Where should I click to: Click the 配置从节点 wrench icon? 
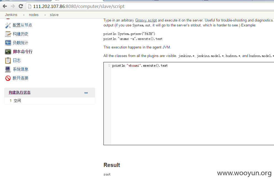click(8, 25)
